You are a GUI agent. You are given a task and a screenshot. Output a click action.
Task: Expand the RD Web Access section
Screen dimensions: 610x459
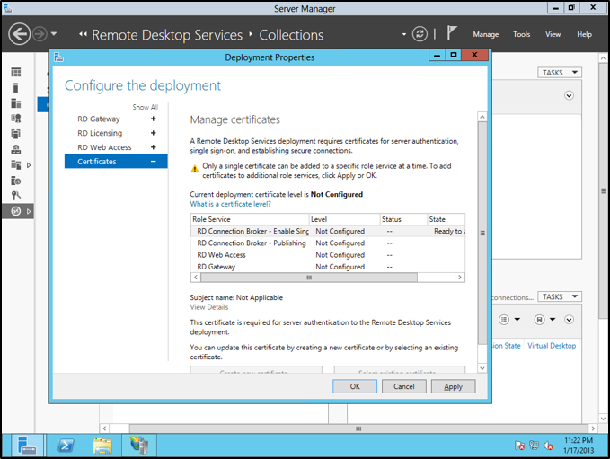153,147
